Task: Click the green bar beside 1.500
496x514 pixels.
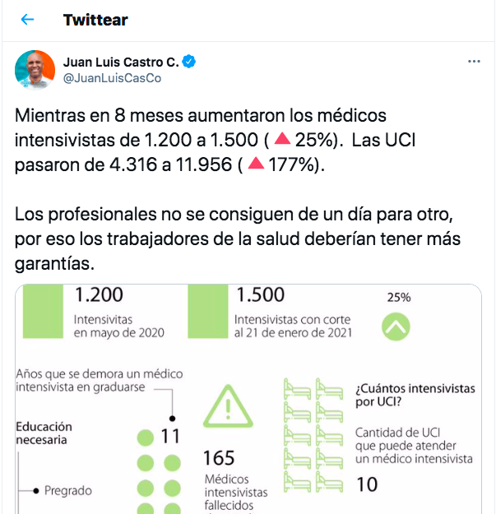Action: pyautogui.click(x=208, y=311)
